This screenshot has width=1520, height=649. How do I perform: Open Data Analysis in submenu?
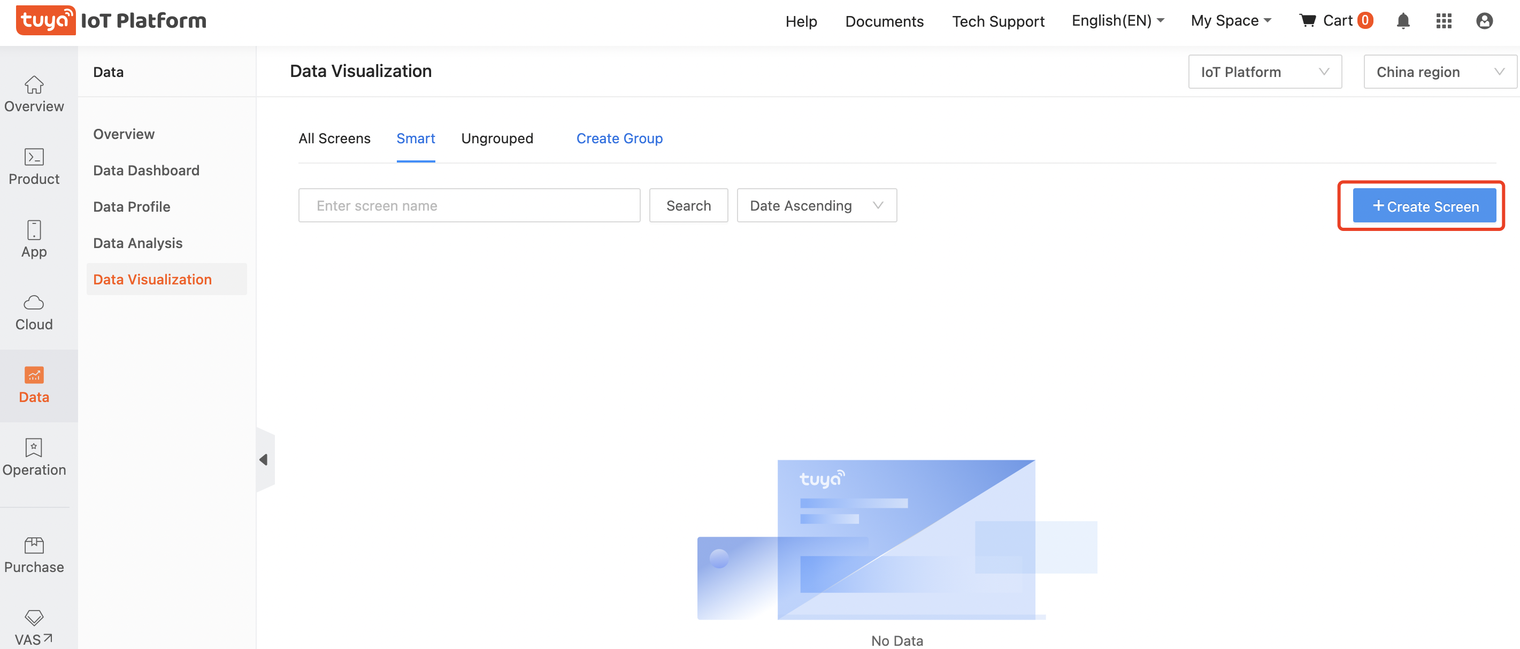[137, 243]
